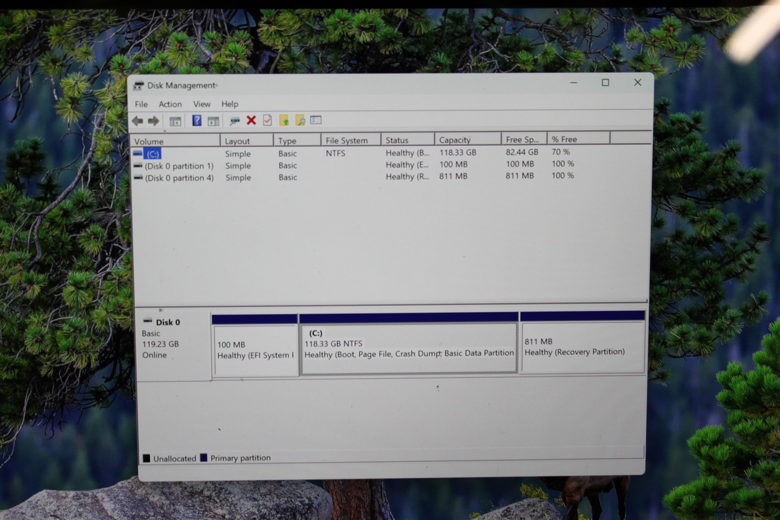Maximize the Disk Management window
This screenshot has width=780, height=520.
coord(605,82)
